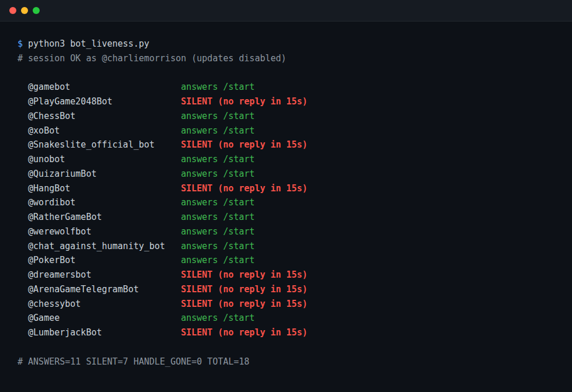
Task: Select the @RatherGameBot handle
Action: (x=65, y=217)
